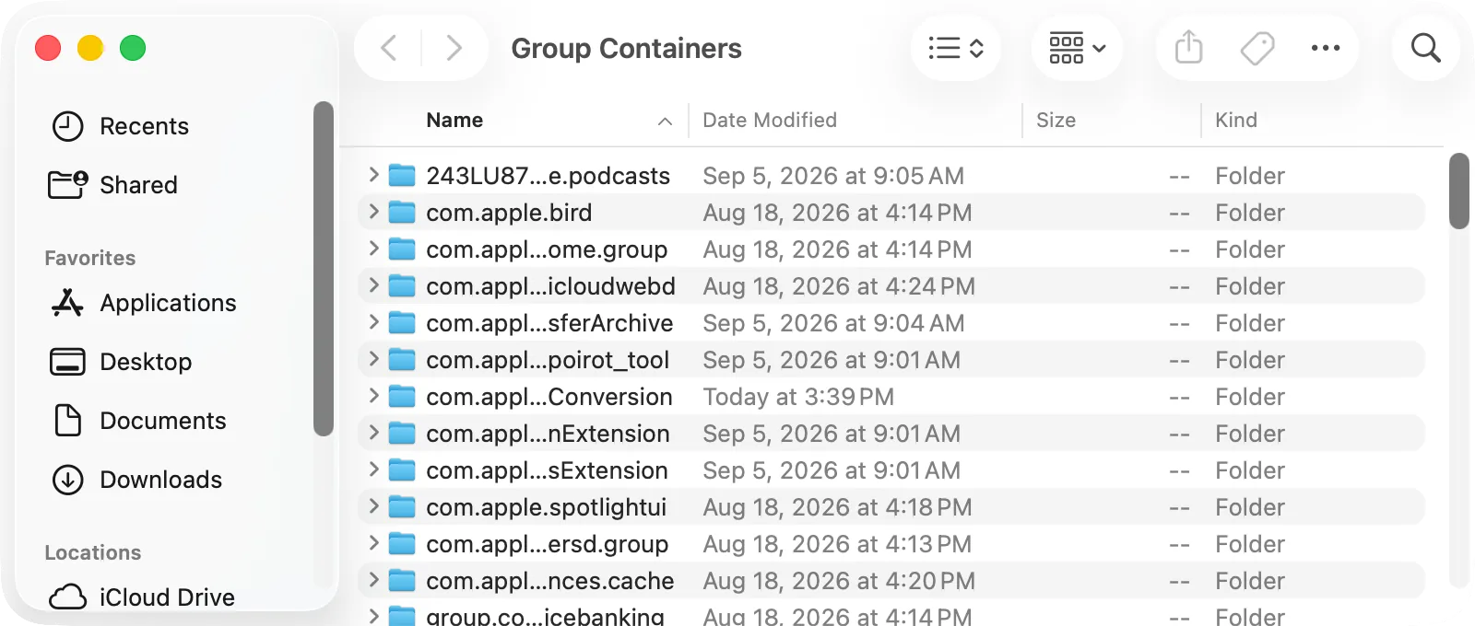
Task: Expand the 243LU87...e.podcasts folder
Action: [x=373, y=174]
